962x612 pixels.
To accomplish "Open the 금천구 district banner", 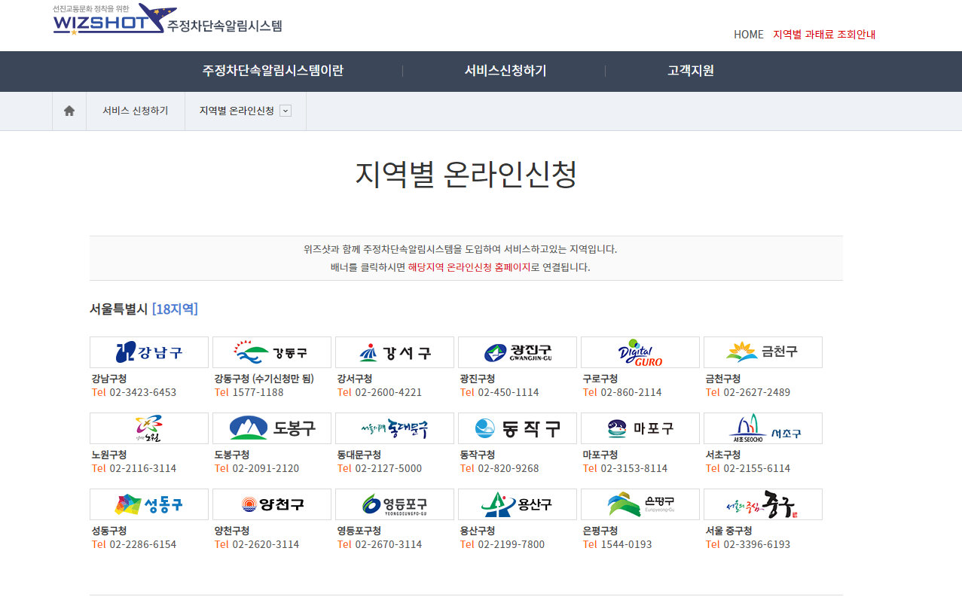I will 763,352.
